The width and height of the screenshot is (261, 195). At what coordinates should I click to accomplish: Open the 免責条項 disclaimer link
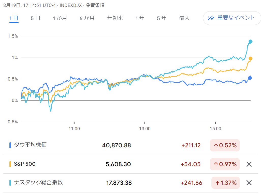coord(95,5)
